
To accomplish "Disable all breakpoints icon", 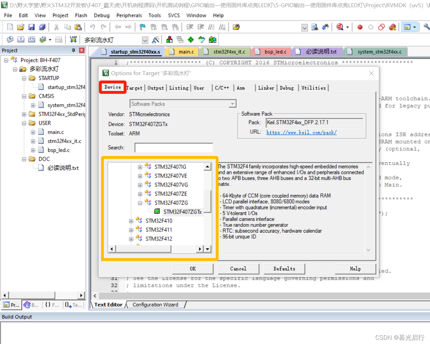I will 381,27.
